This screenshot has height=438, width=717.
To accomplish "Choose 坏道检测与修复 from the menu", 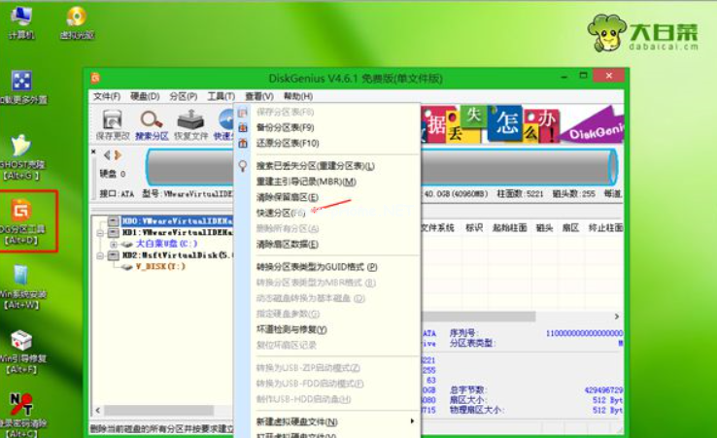I will (290, 329).
